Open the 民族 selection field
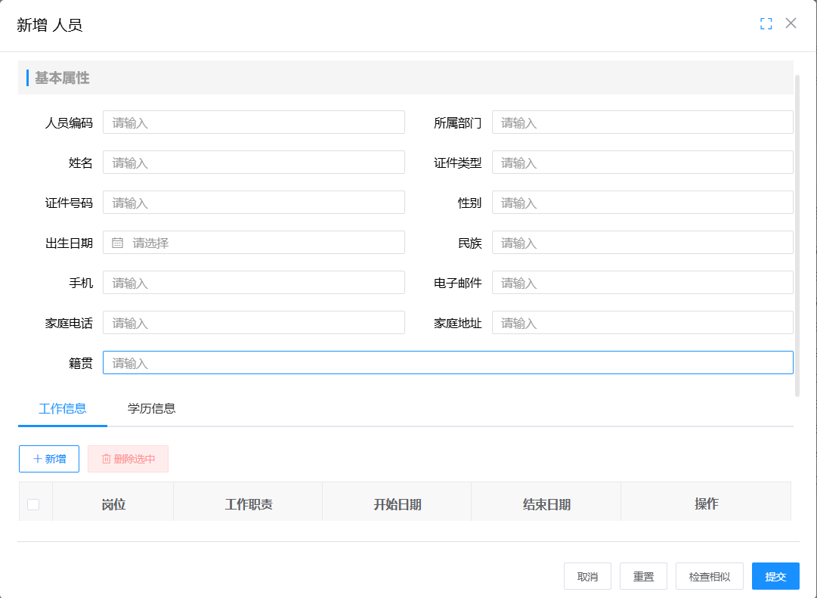The height and width of the screenshot is (598, 817). coord(642,243)
